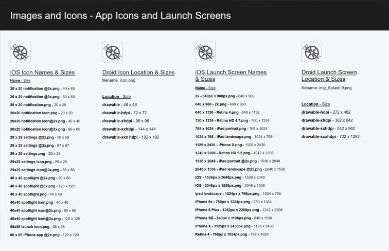This screenshot has height=251, width=389.
Task: Select the iPhone 8 Plus launch screen entry
Action: tap(239, 210)
